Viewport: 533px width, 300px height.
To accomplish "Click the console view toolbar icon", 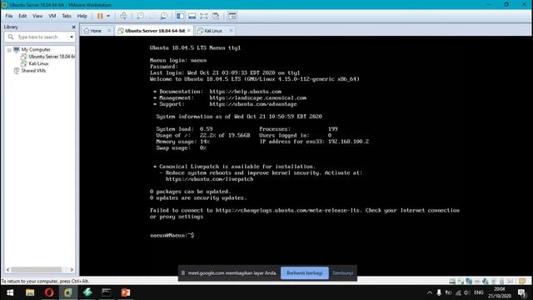I will 232,16.
